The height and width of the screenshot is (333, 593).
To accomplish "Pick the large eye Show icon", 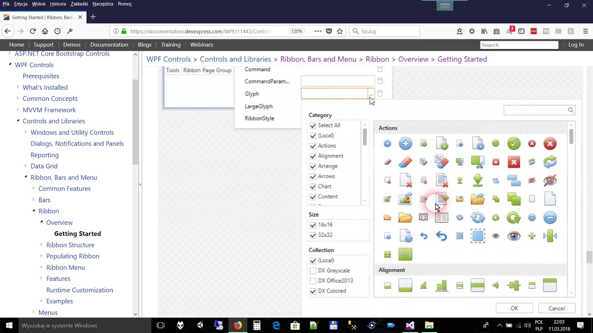I will pos(514,236).
